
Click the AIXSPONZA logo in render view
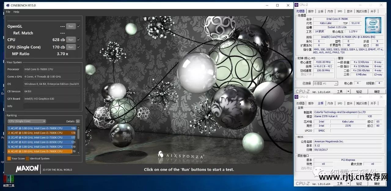pos(181,155)
